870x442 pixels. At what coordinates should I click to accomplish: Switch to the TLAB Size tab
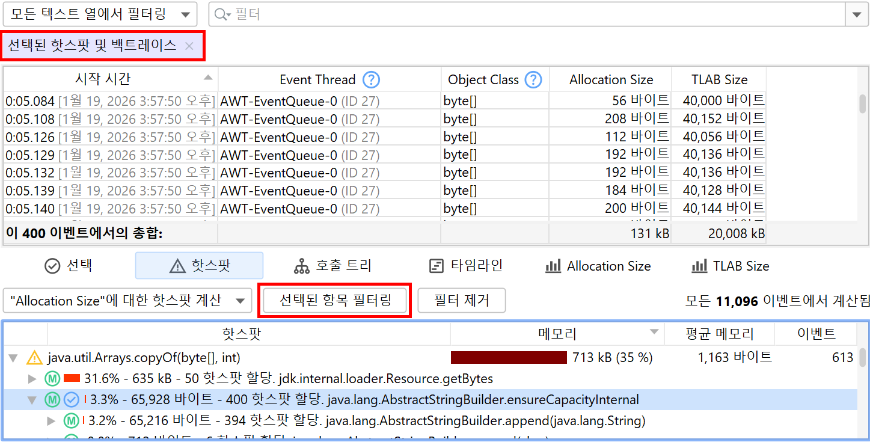[730, 266]
